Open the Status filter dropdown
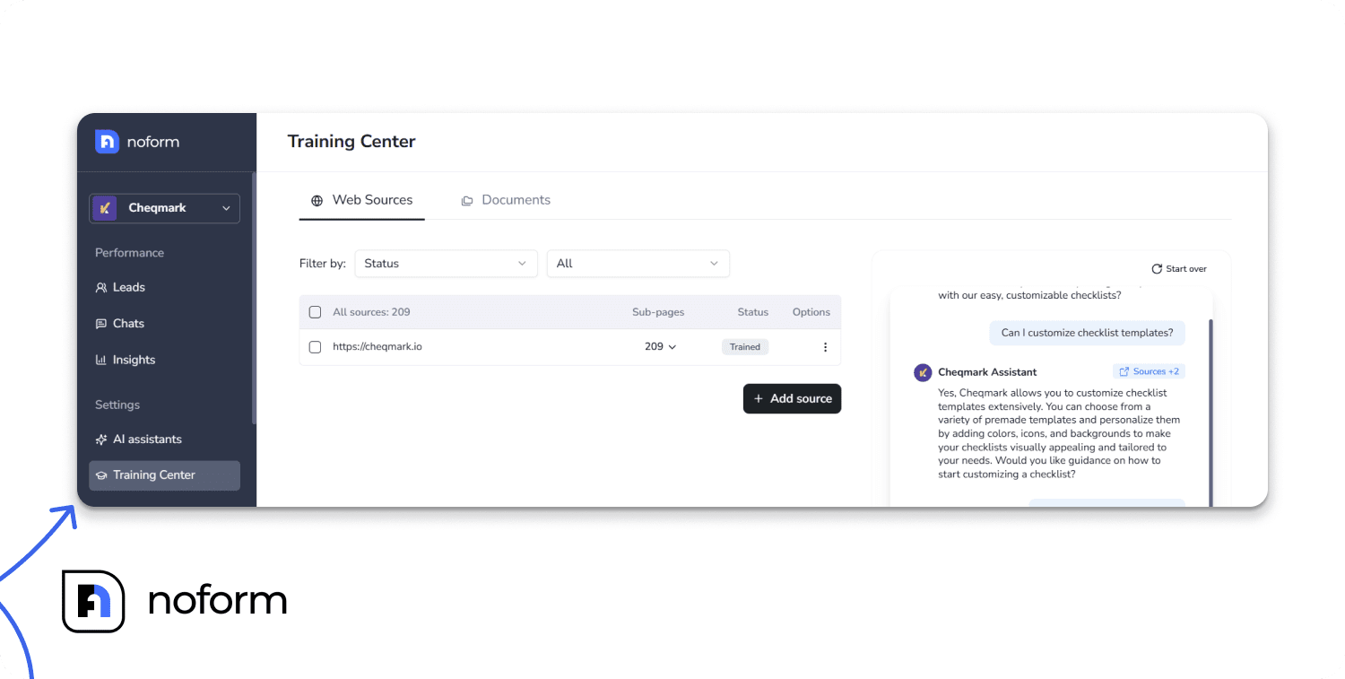 446,263
